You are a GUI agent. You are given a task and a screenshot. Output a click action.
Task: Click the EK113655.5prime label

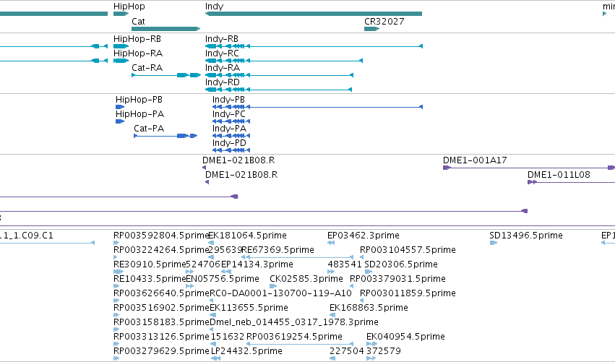coord(249,309)
